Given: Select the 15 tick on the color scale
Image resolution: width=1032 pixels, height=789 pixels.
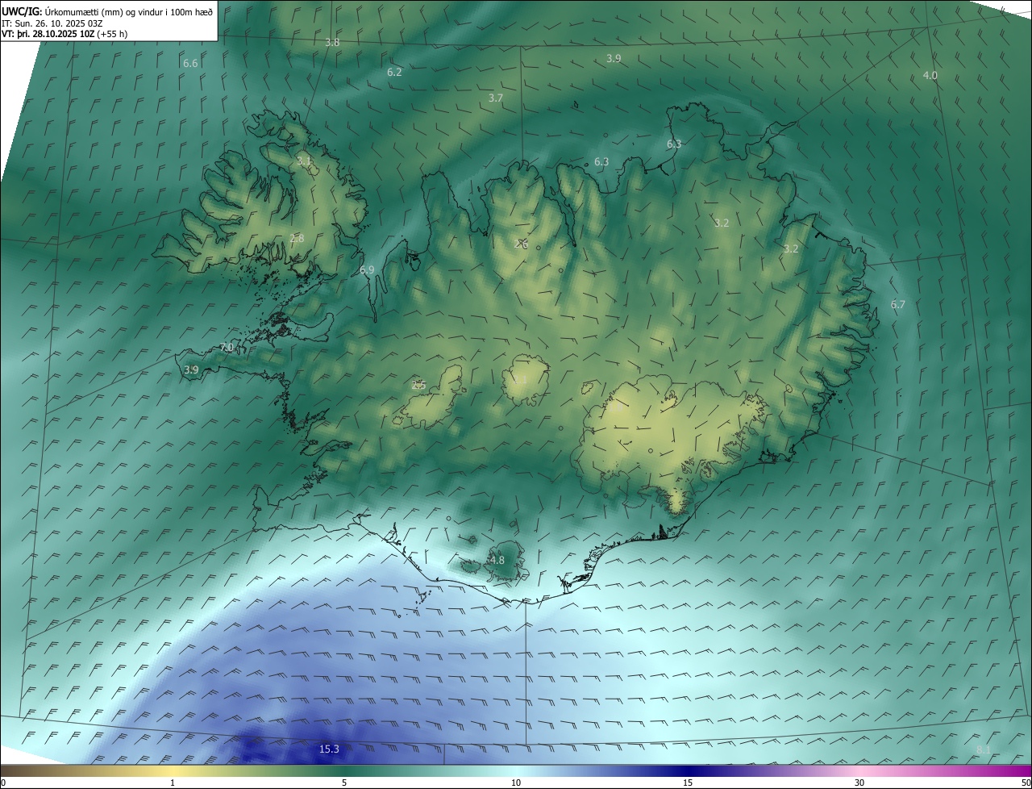Looking at the screenshot, I should point(688,783).
